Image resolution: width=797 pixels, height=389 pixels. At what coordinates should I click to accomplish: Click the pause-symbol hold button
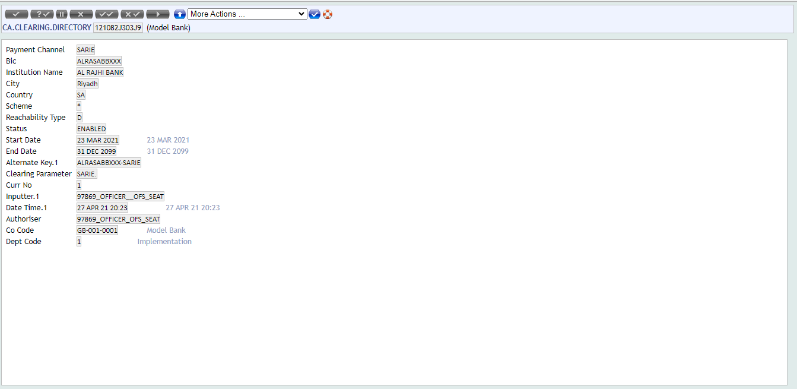pos(62,14)
